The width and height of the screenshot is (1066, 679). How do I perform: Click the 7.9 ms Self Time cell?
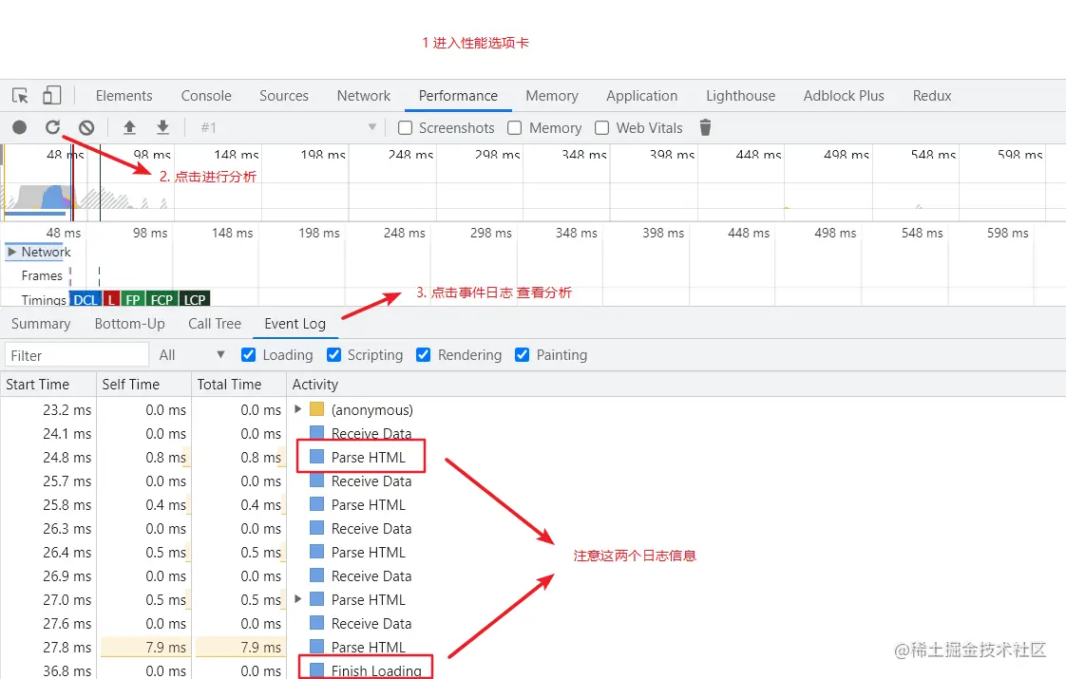144,647
